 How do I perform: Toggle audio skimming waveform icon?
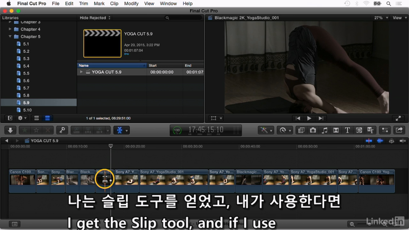pos(380,141)
